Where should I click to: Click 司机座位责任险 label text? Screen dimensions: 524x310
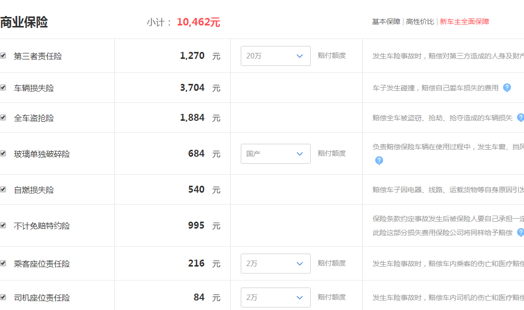(42, 298)
